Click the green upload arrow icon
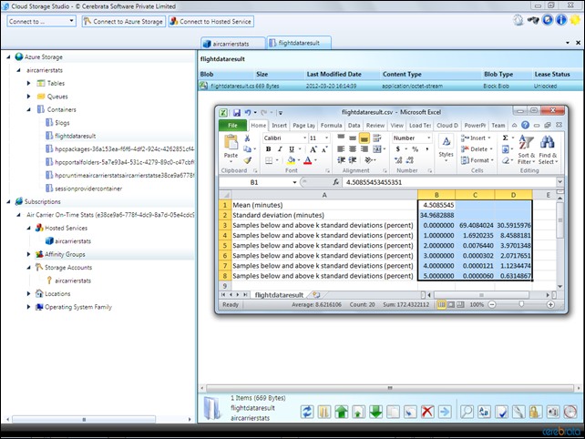The image size is (585, 439). click(342, 412)
